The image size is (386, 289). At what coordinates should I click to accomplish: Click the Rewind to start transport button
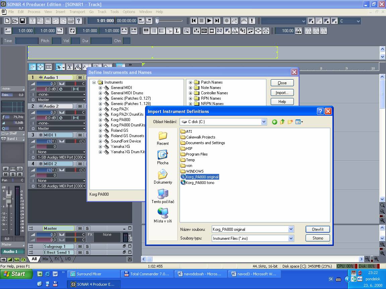coord(194,21)
